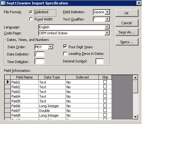Expand the Code Page dropdown

tap(107, 33)
